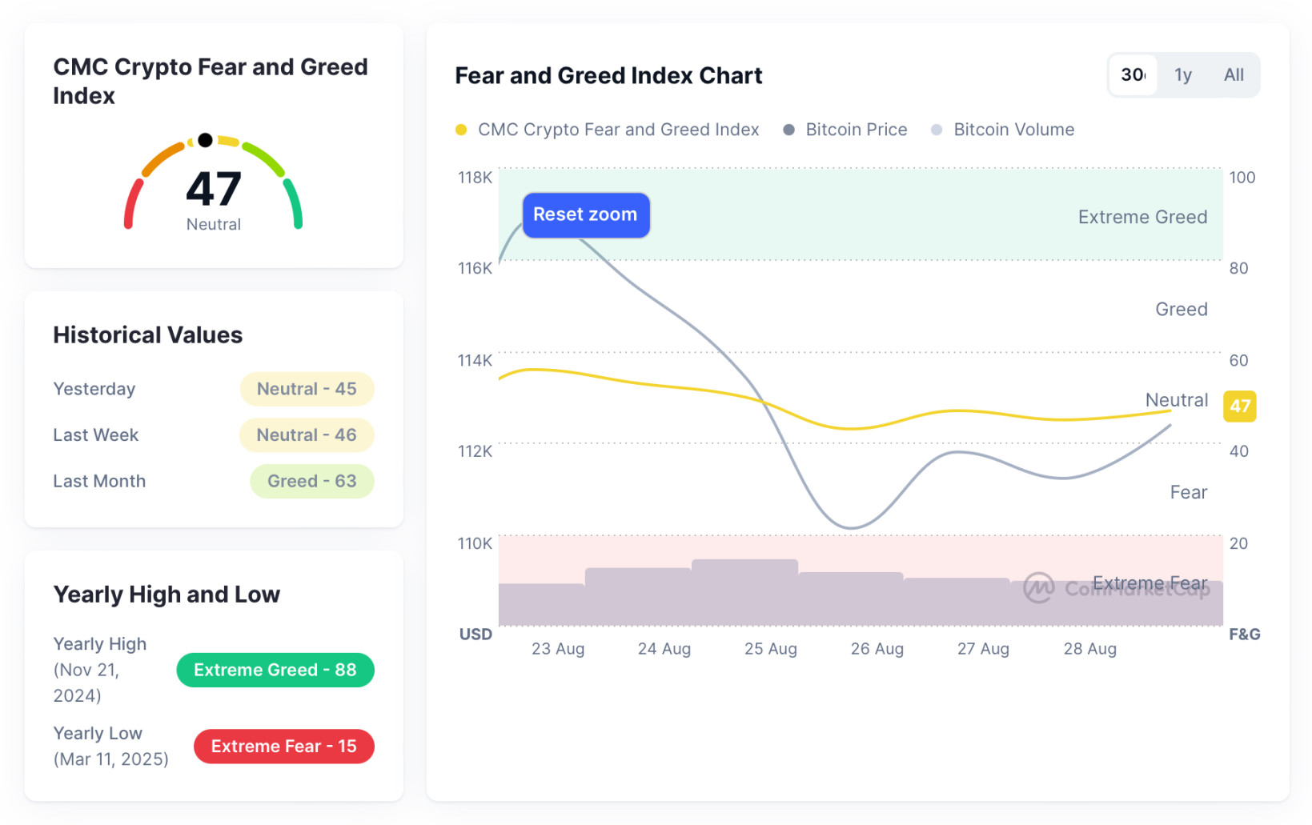Click the dark gray Bitcoin Price legend dot
1312x825 pixels.
pos(788,130)
